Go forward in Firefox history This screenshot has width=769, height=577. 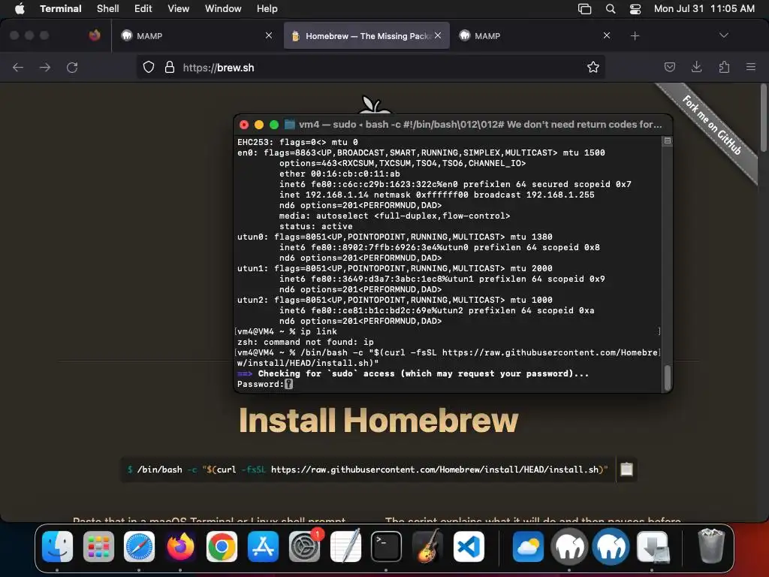pos(44,67)
